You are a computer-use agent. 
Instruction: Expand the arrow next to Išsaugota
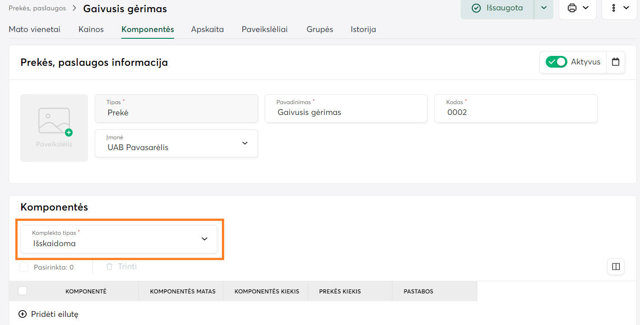544,8
